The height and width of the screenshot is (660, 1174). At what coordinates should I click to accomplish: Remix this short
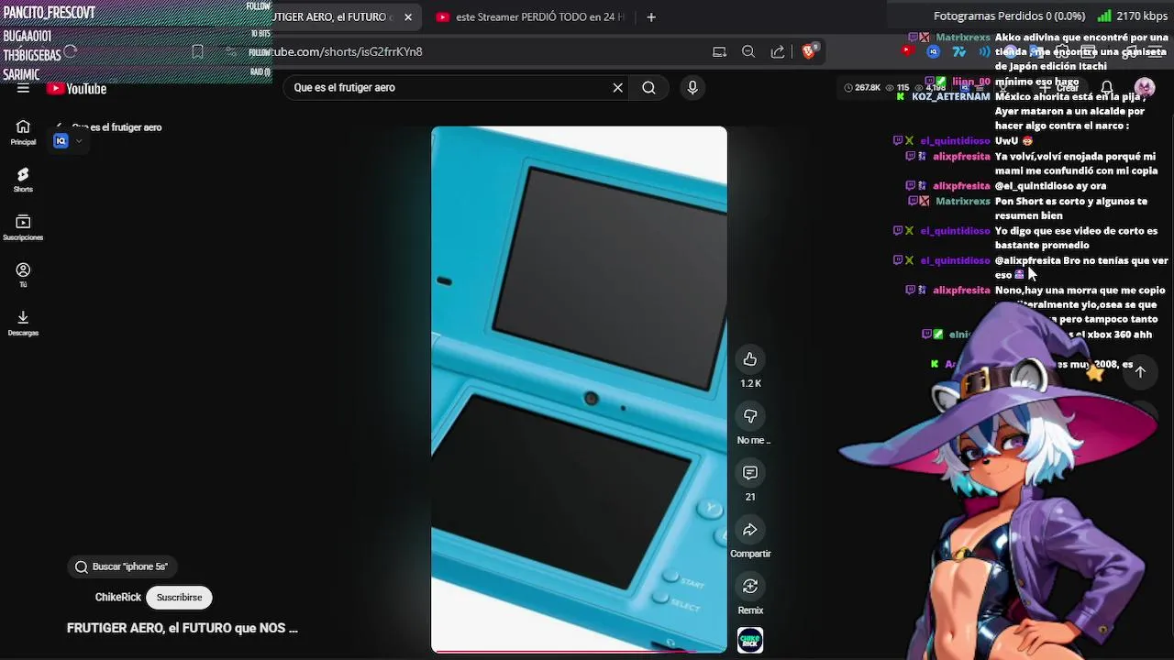(750, 587)
